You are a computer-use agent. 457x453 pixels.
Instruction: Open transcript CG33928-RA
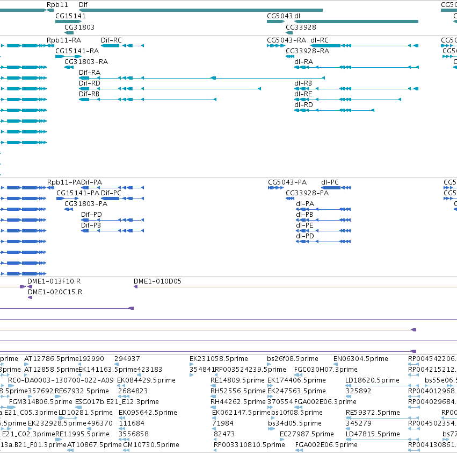point(307,51)
